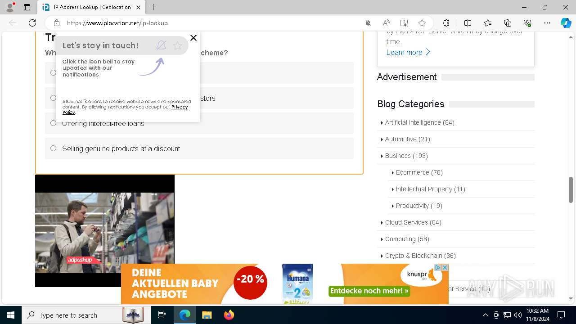Open Ecommerce (78) subcategory
576x324 pixels.
point(419,172)
